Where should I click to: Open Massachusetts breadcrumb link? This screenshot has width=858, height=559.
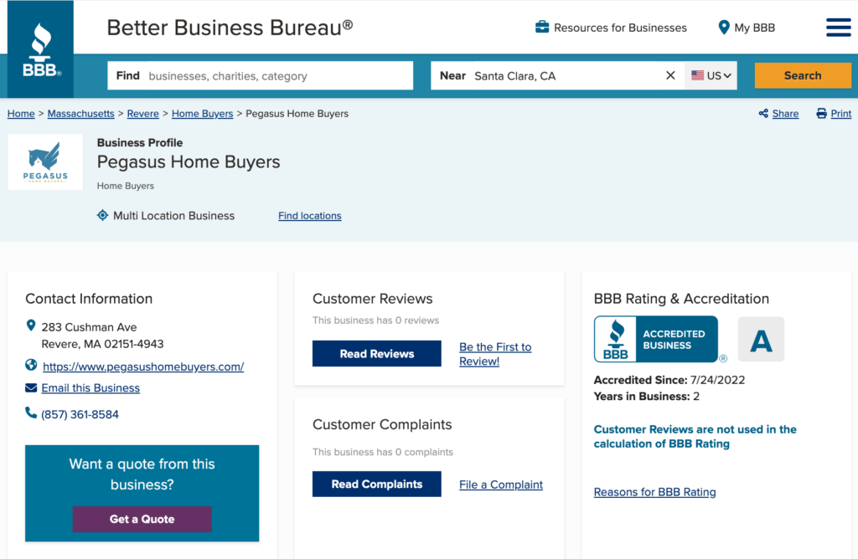tap(81, 114)
